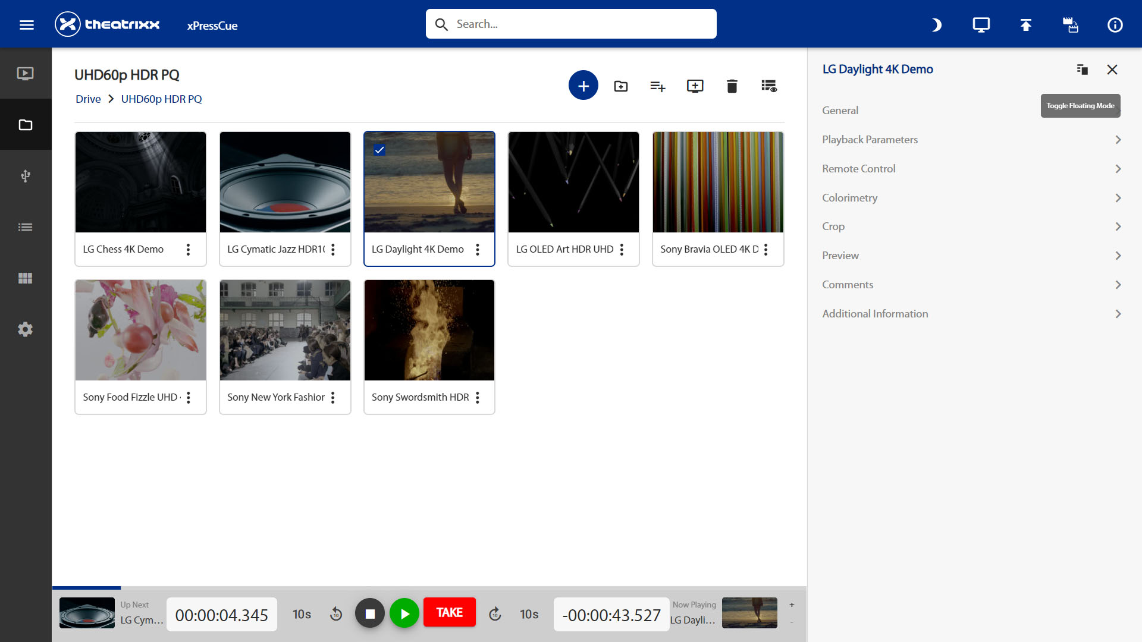Delete selected media with trash icon
The image size is (1142, 642).
tap(732, 86)
